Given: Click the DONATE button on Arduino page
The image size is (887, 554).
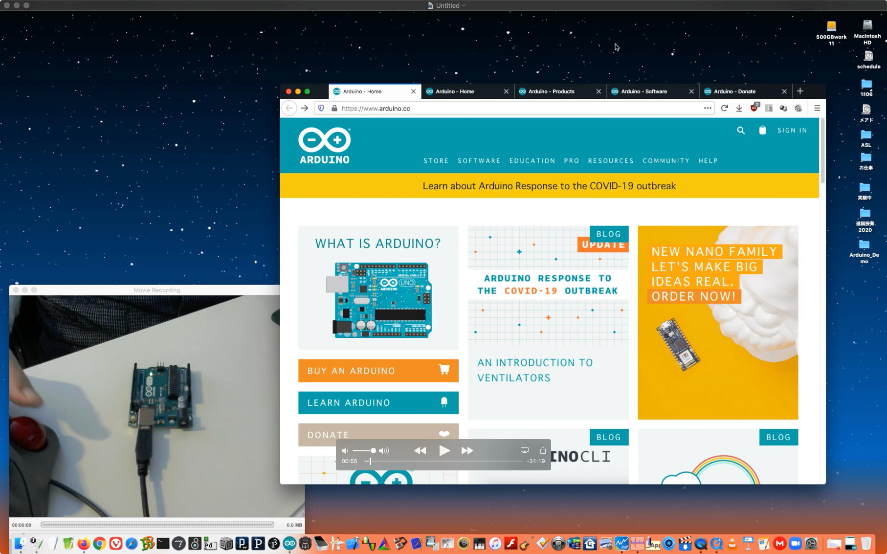Looking at the screenshot, I should click(378, 435).
